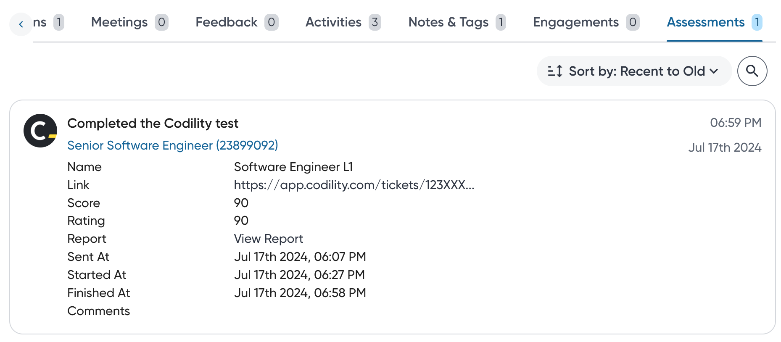Click the Feedback count badge 0

coord(272,22)
